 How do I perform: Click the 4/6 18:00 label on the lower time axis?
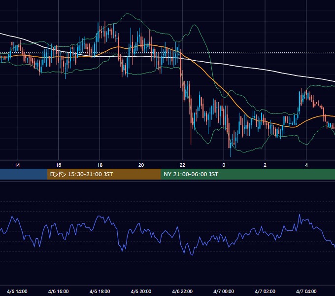100,291
